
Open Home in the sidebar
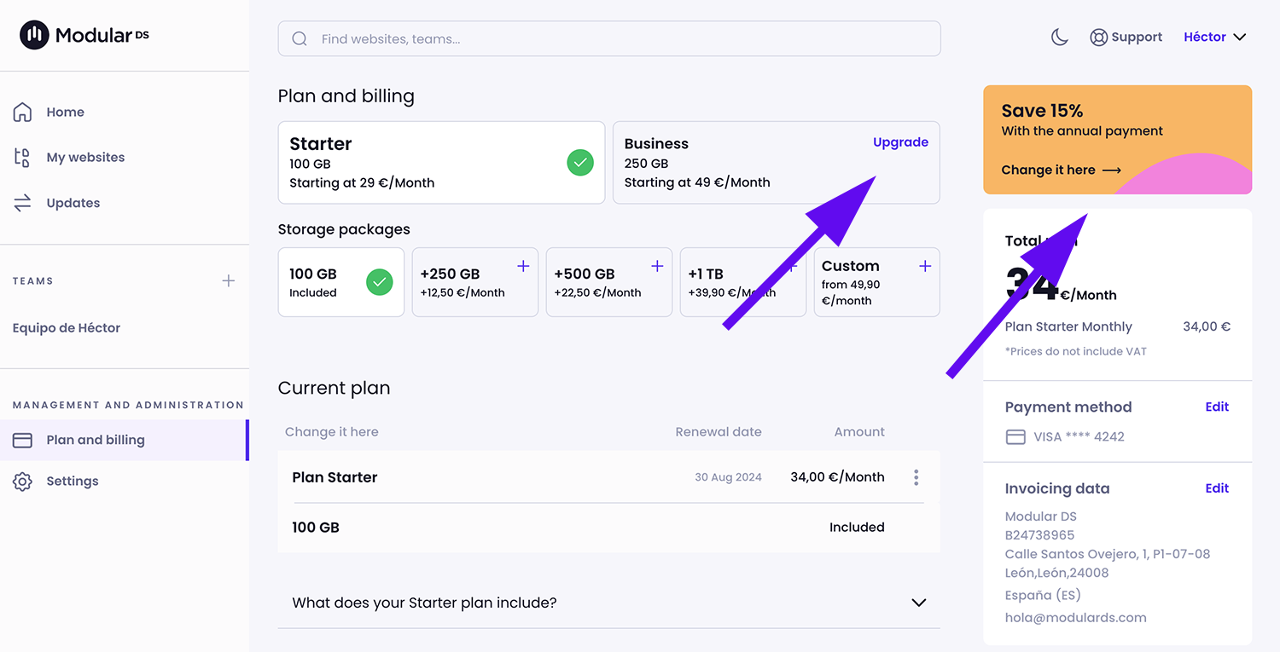65,112
